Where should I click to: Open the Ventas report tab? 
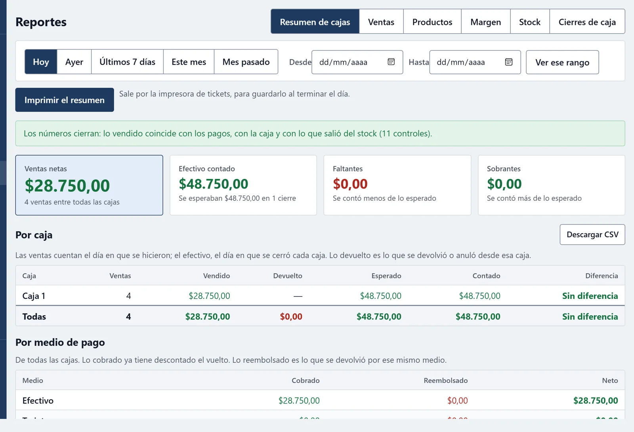pos(381,22)
